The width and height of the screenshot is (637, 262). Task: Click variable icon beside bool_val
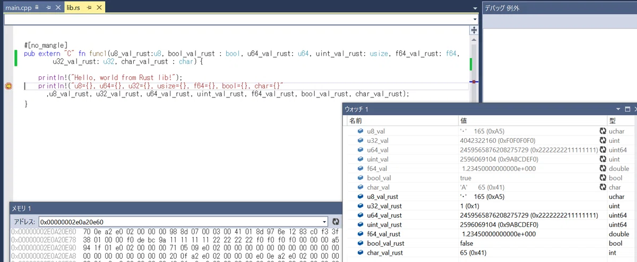361,178
